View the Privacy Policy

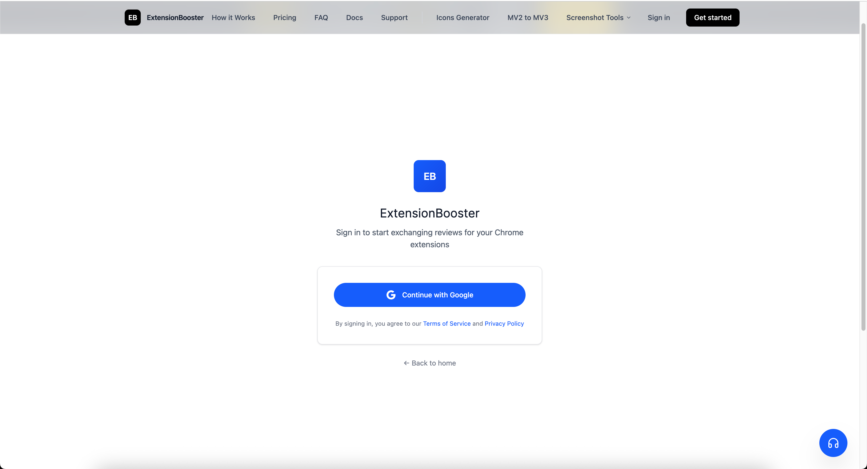coord(504,323)
